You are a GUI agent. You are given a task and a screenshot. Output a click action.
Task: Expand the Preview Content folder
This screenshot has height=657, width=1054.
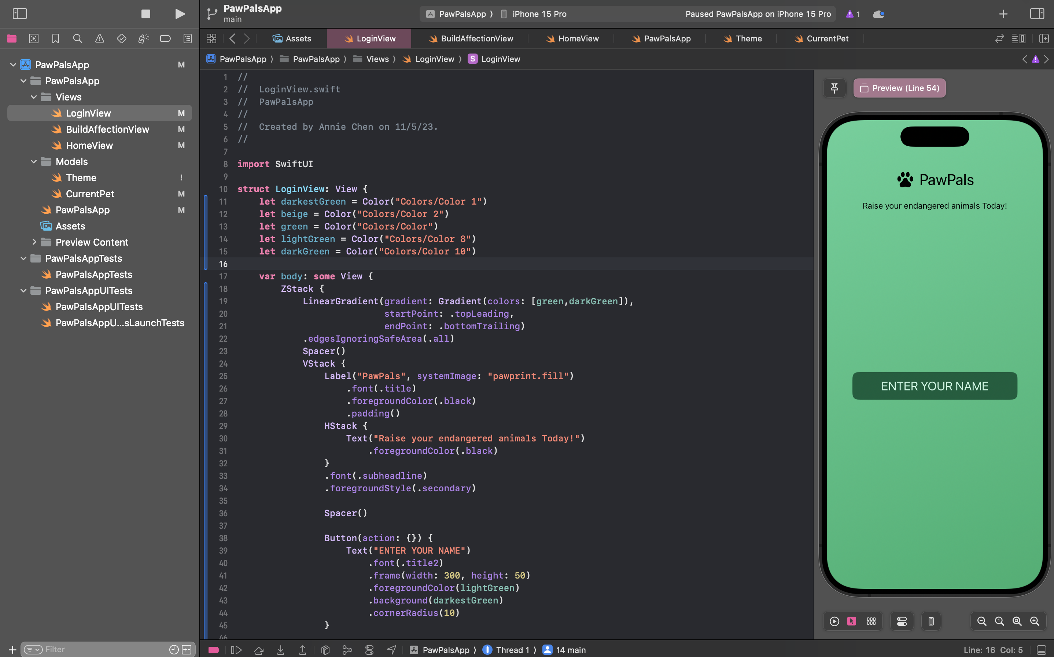[x=34, y=242]
